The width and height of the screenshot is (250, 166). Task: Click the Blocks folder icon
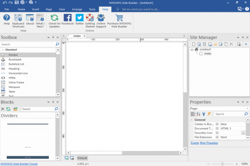point(16,109)
